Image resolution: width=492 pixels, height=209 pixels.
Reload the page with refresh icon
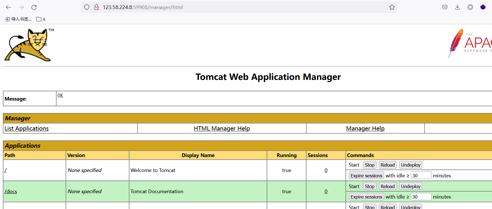coord(34,7)
